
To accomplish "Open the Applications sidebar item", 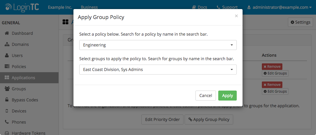I will click(23, 78).
